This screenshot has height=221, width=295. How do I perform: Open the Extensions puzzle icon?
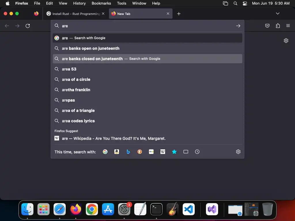(278, 26)
